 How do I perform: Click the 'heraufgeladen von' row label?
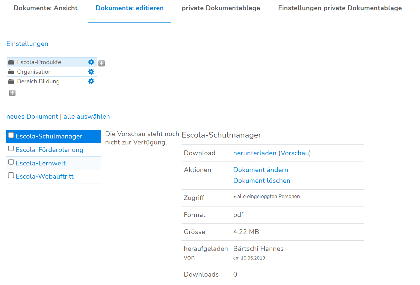(206, 253)
